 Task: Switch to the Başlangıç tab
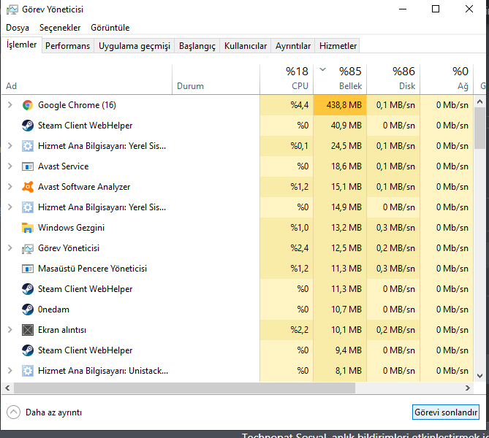[197, 46]
